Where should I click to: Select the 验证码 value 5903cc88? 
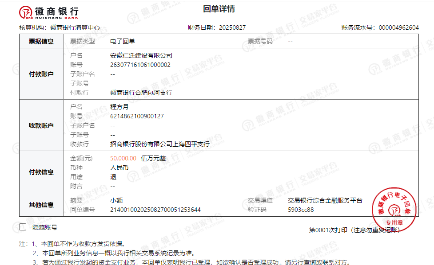click(301, 210)
